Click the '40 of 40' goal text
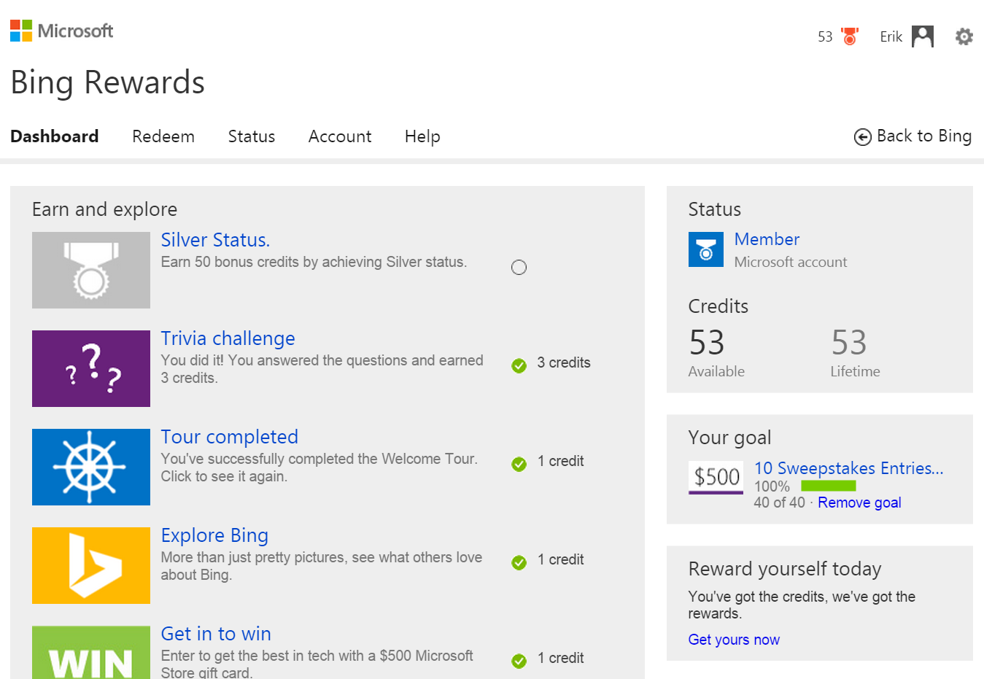 pyautogui.click(x=780, y=503)
